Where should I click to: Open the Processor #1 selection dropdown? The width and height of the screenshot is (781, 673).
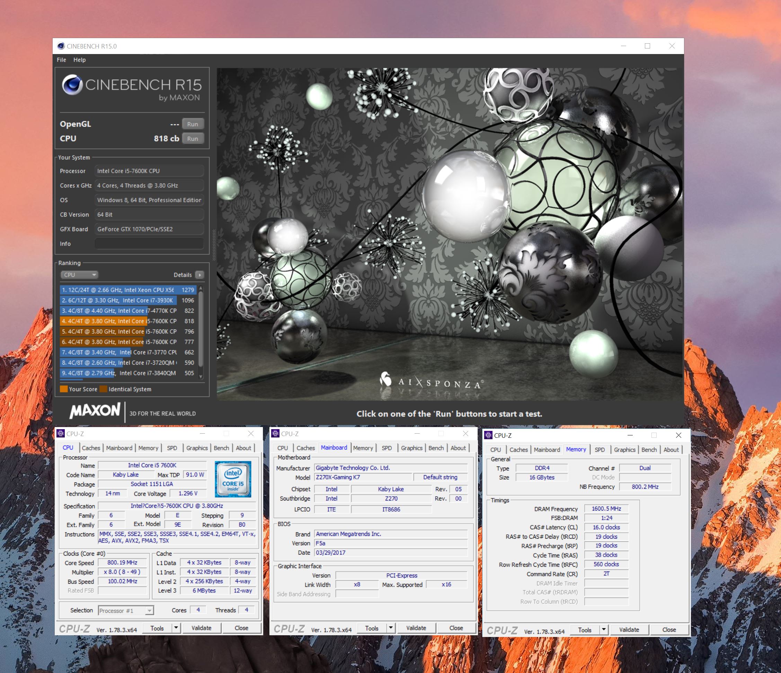click(x=126, y=610)
